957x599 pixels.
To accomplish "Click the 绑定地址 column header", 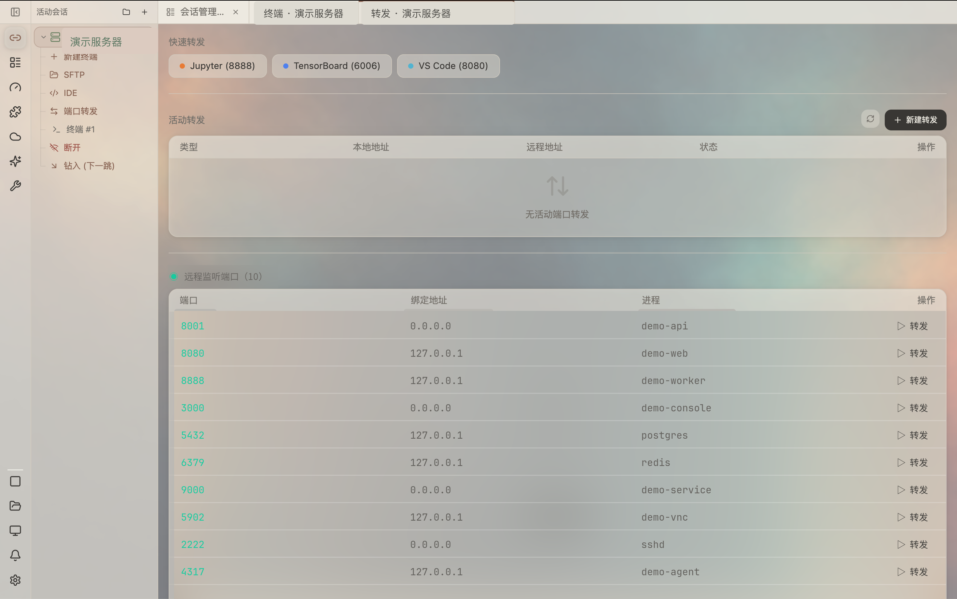I will click(429, 300).
